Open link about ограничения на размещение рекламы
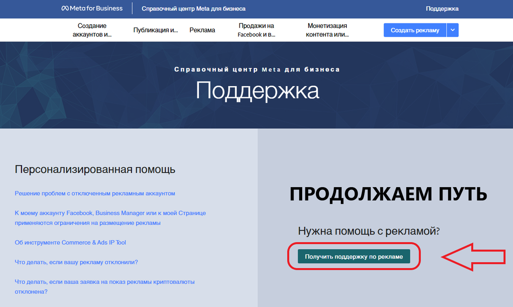Image resolution: width=513 pixels, height=307 pixels. [x=110, y=218]
